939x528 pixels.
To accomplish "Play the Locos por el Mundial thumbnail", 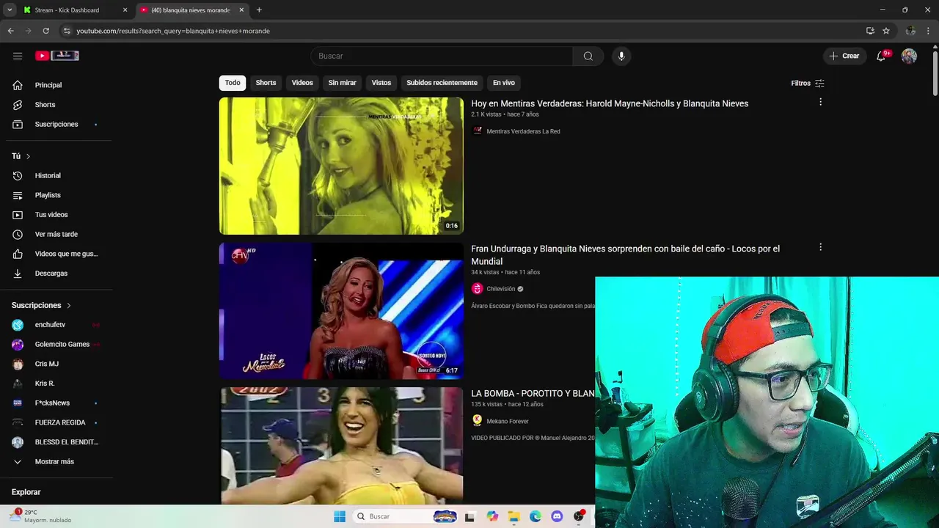I will (x=341, y=311).
